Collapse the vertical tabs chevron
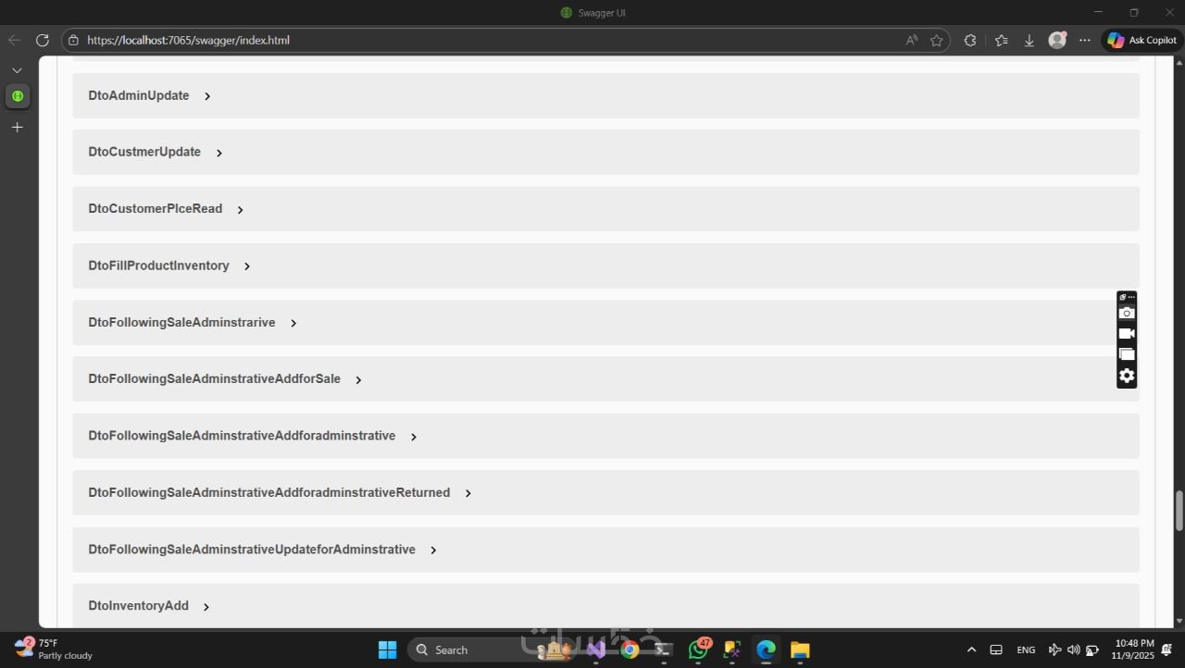The image size is (1185, 668). pyautogui.click(x=17, y=70)
